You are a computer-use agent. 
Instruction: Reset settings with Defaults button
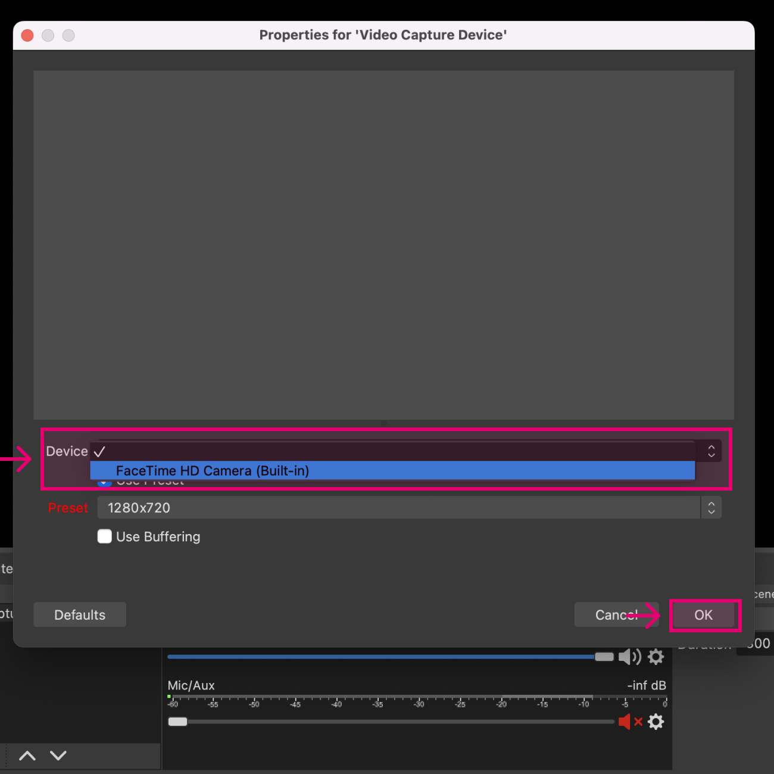(80, 615)
